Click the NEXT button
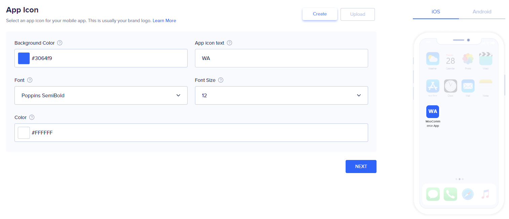Viewport: 509px width, 219px height. pos(361,166)
